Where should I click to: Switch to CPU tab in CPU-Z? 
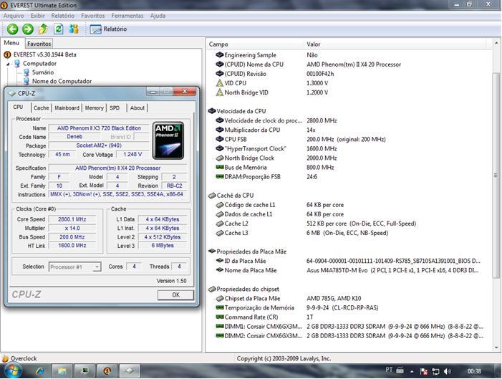point(18,107)
